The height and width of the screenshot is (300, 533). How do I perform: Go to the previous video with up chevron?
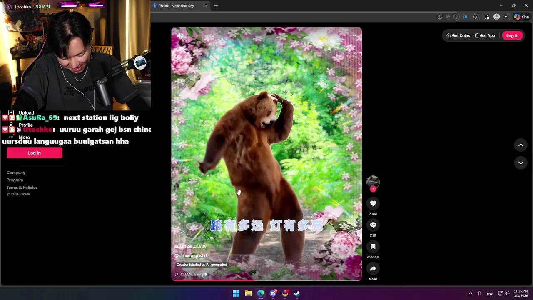(x=521, y=145)
